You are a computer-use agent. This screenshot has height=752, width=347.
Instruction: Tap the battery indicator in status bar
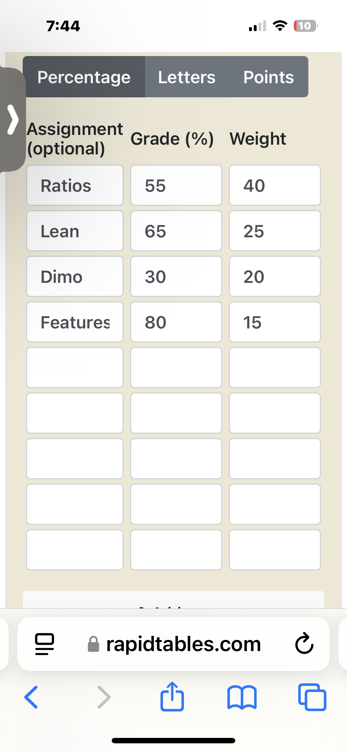tap(306, 26)
